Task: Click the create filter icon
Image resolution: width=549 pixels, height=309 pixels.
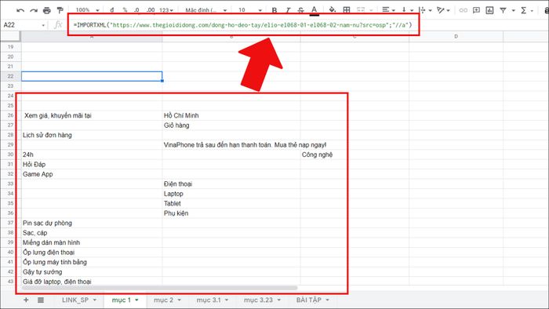Action: 504,10
